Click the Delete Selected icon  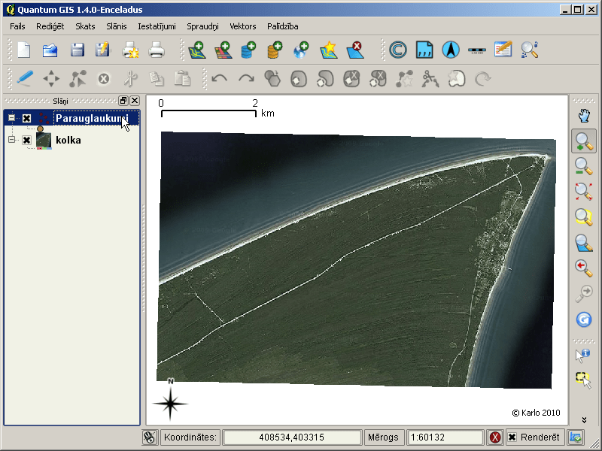coord(104,79)
